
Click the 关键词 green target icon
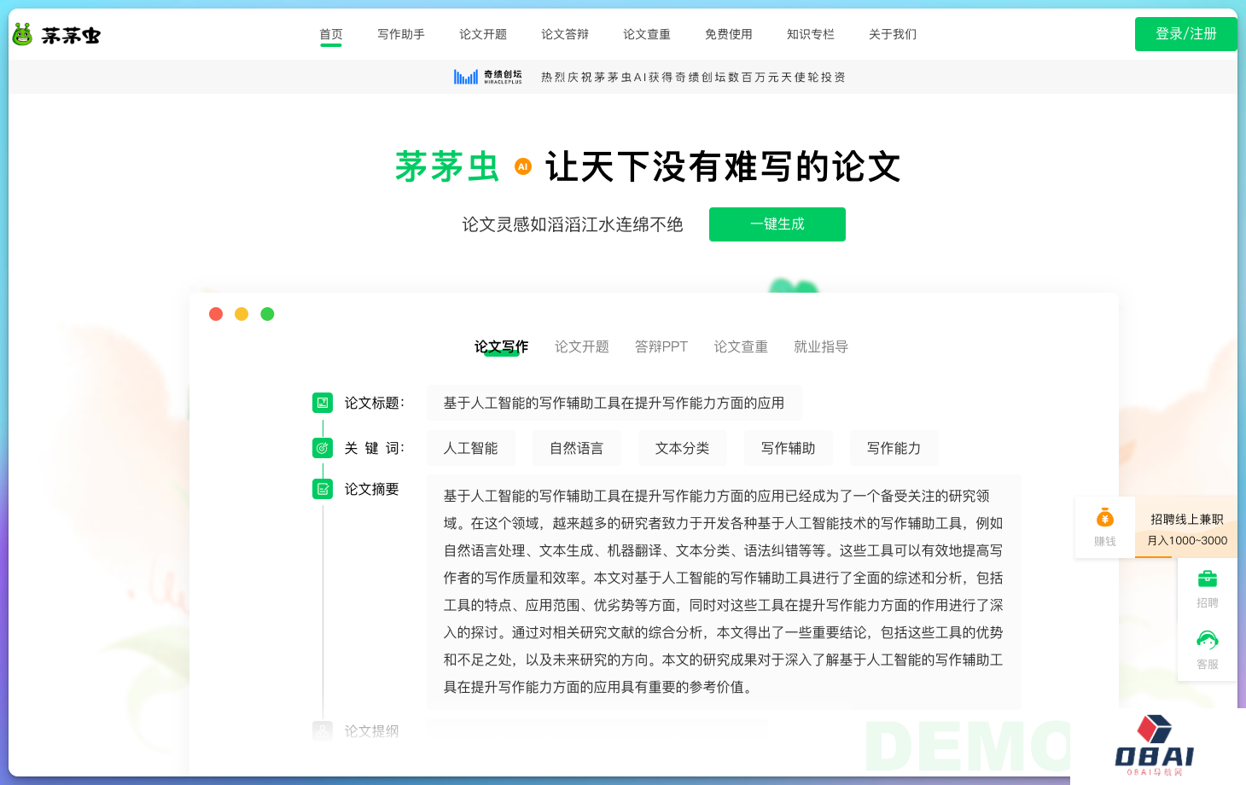323,448
